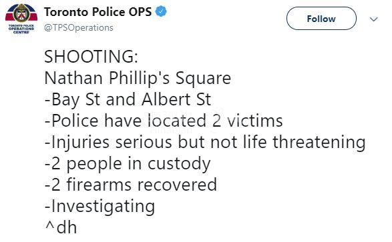Image resolution: width=392 pixels, height=242 pixels.
Task: Open the Toronto Police OPS profile name
Action: click(98, 12)
